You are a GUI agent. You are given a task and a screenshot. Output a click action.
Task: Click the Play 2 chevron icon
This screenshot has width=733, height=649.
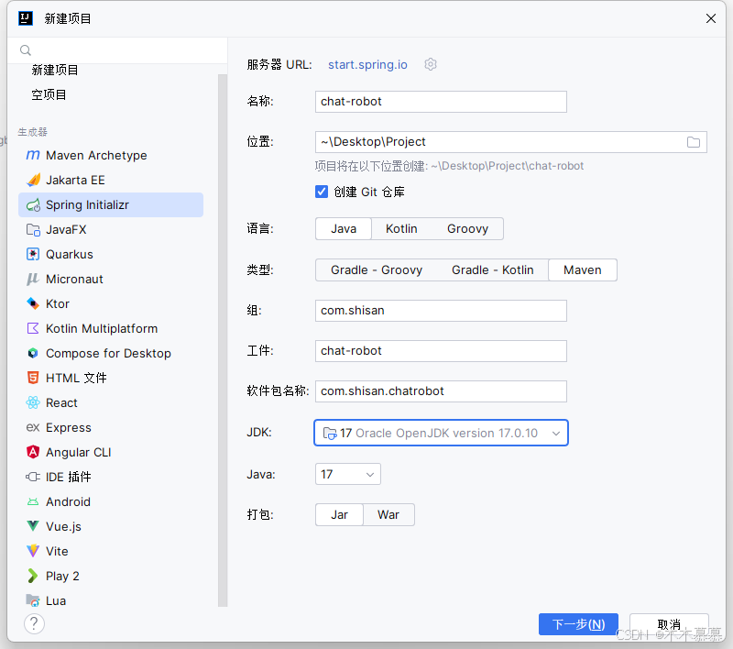click(33, 576)
